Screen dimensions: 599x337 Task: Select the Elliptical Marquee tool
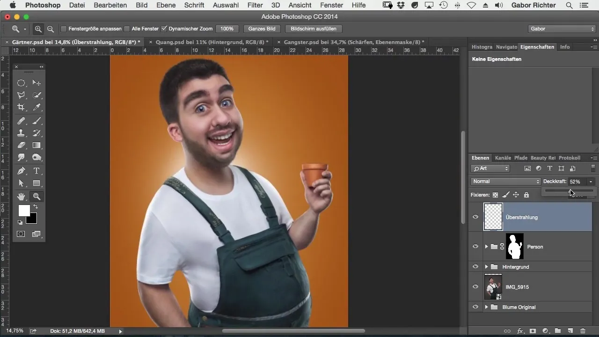coord(21,83)
